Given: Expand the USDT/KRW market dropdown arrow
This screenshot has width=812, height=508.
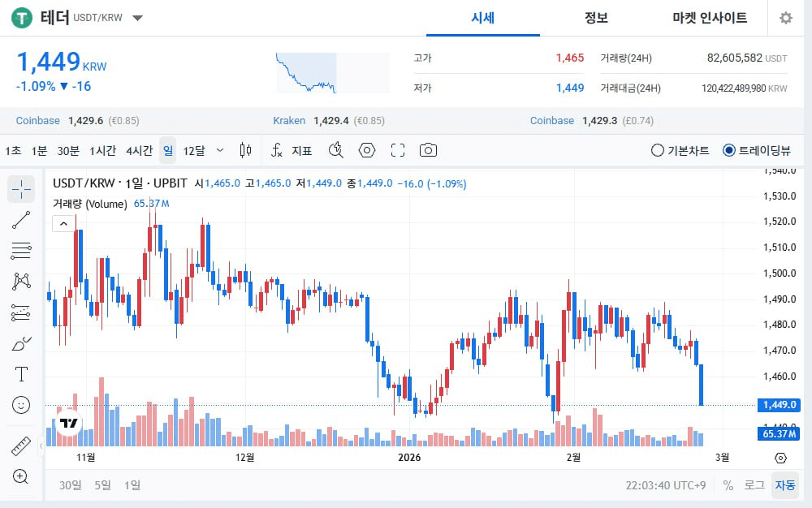Looking at the screenshot, I should (137, 18).
